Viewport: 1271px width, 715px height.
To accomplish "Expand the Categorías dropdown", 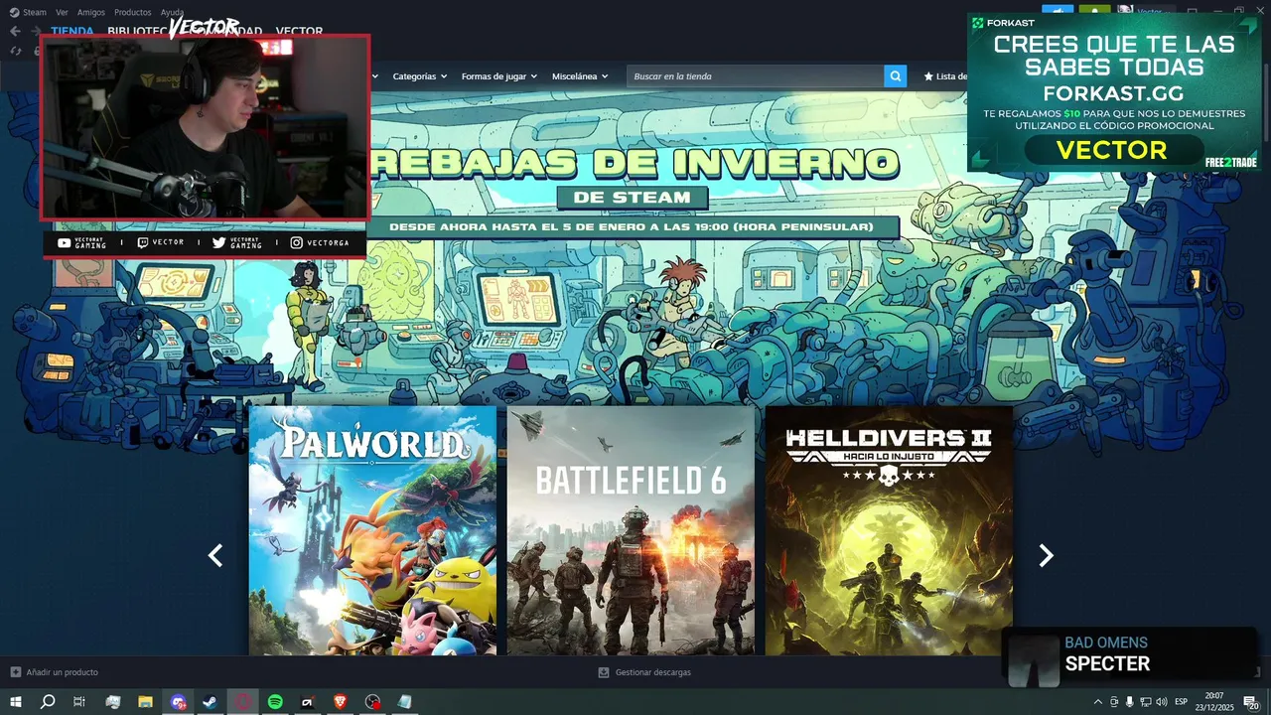I will 419,76.
